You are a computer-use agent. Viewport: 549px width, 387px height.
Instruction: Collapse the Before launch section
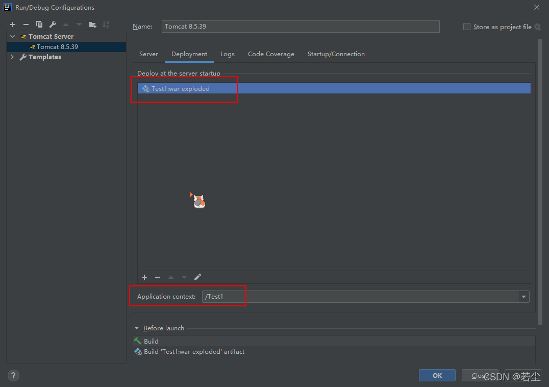(137, 328)
